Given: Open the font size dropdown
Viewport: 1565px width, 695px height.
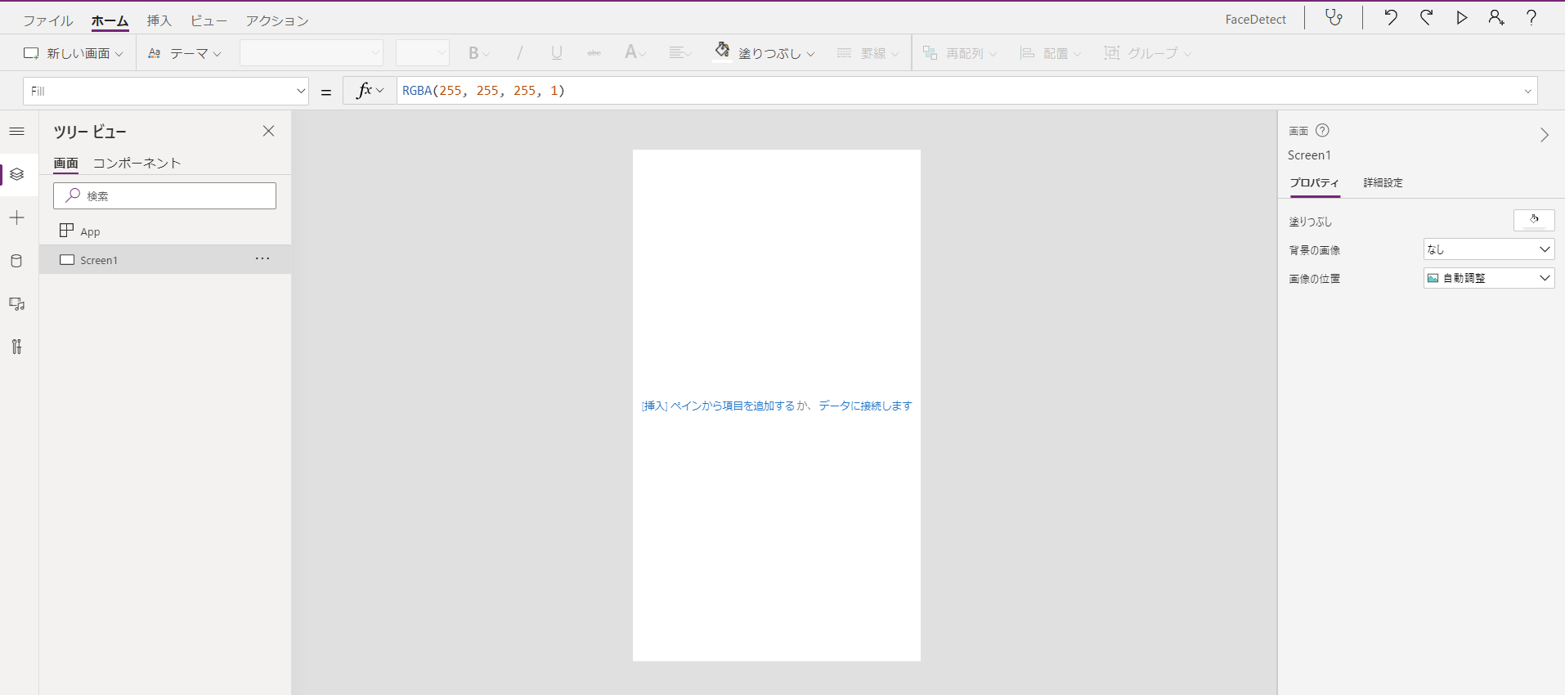Looking at the screenshot, I should [423, 53].
